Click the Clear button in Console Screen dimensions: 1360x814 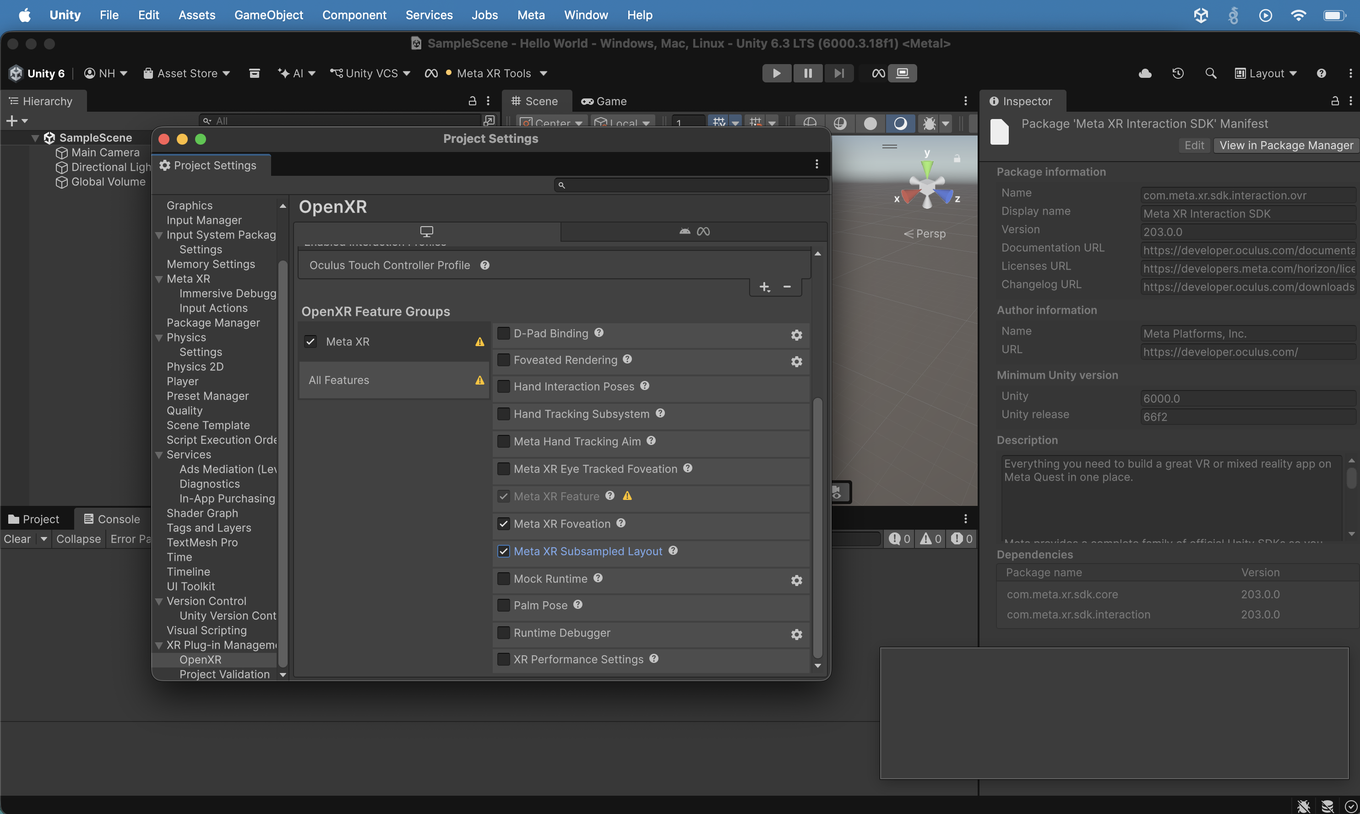[x=17, y=539]
